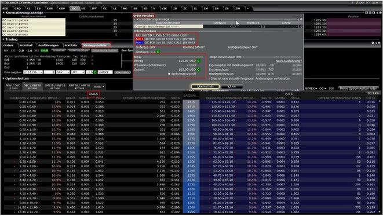Select the Sell 1 GC FOP Jan'18 1350 CALL leg
This screenshot has height=216, width=383.
(x=165, y=39)
